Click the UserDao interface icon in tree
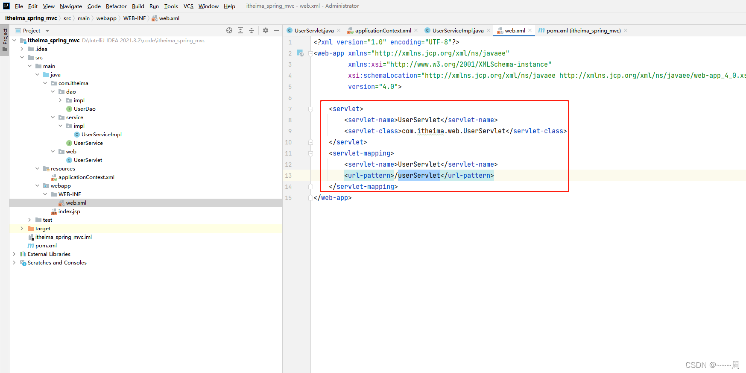 tap(69, 109)
